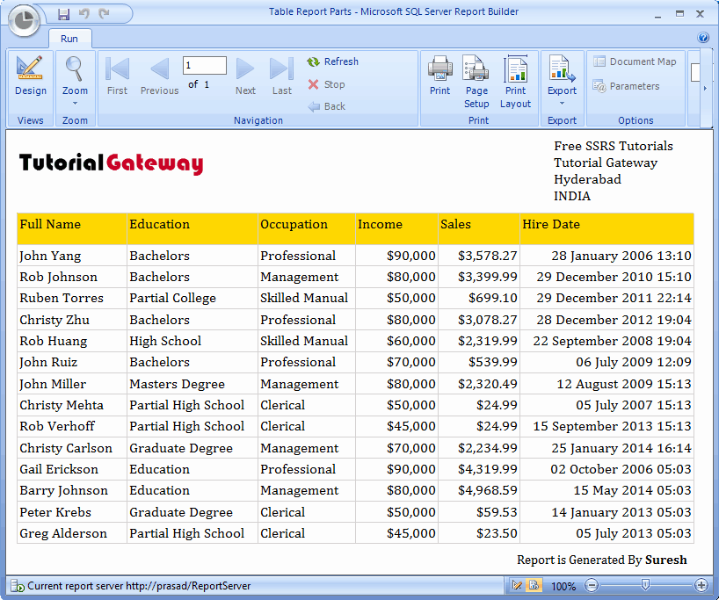Click the zoom out minus button
Viewport: 719px width, 600px height.
click(x=592, y=585)
